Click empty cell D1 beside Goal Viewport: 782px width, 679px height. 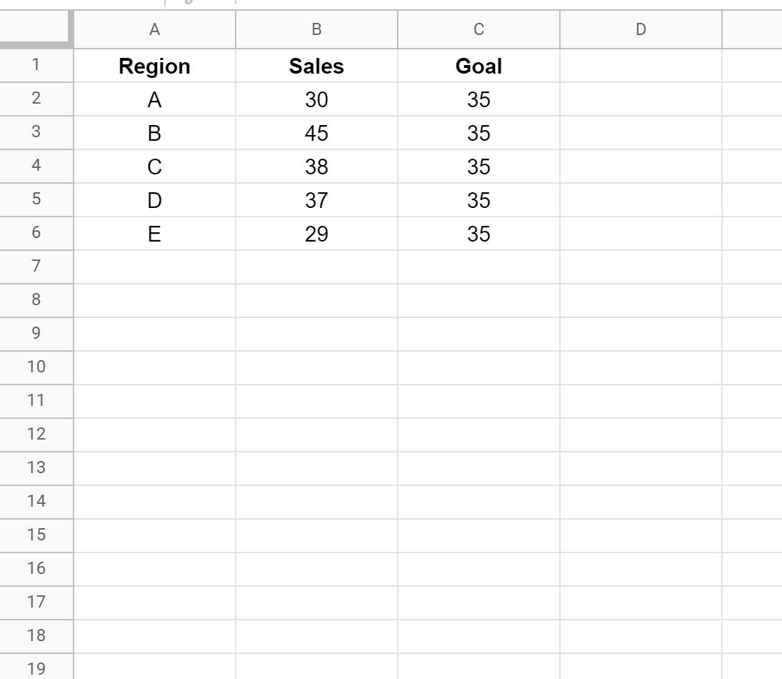[x=641, y=66]
